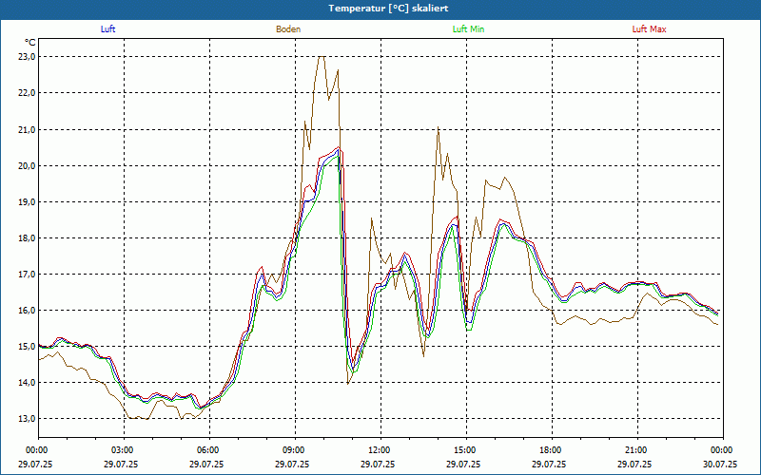Click the 06:00 time axis label
This screenshot has height=475, width=761.
[x=207, y=450]
